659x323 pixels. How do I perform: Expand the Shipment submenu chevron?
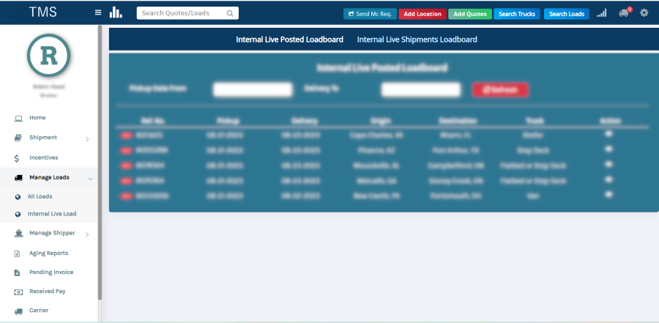[x=87, y=138]
